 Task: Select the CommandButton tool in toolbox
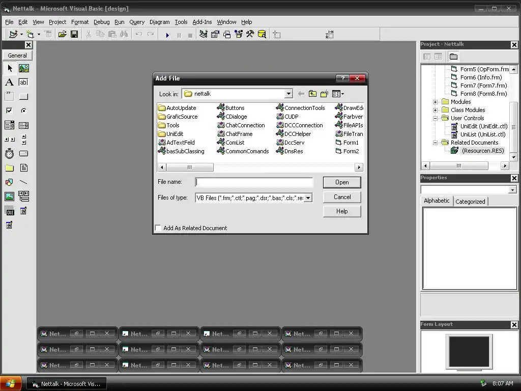click(x=23, y=96)
